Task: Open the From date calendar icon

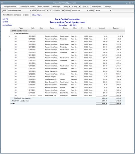Action: click(48, 11)
